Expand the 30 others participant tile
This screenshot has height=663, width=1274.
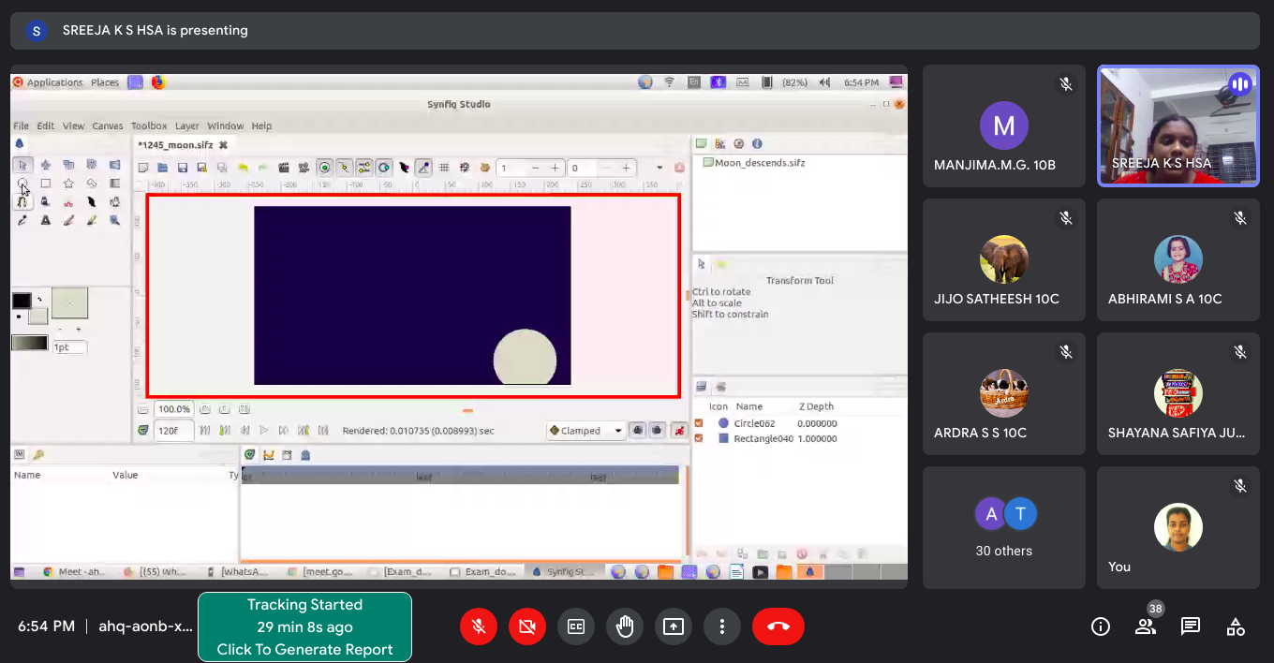click(1003, 527)
